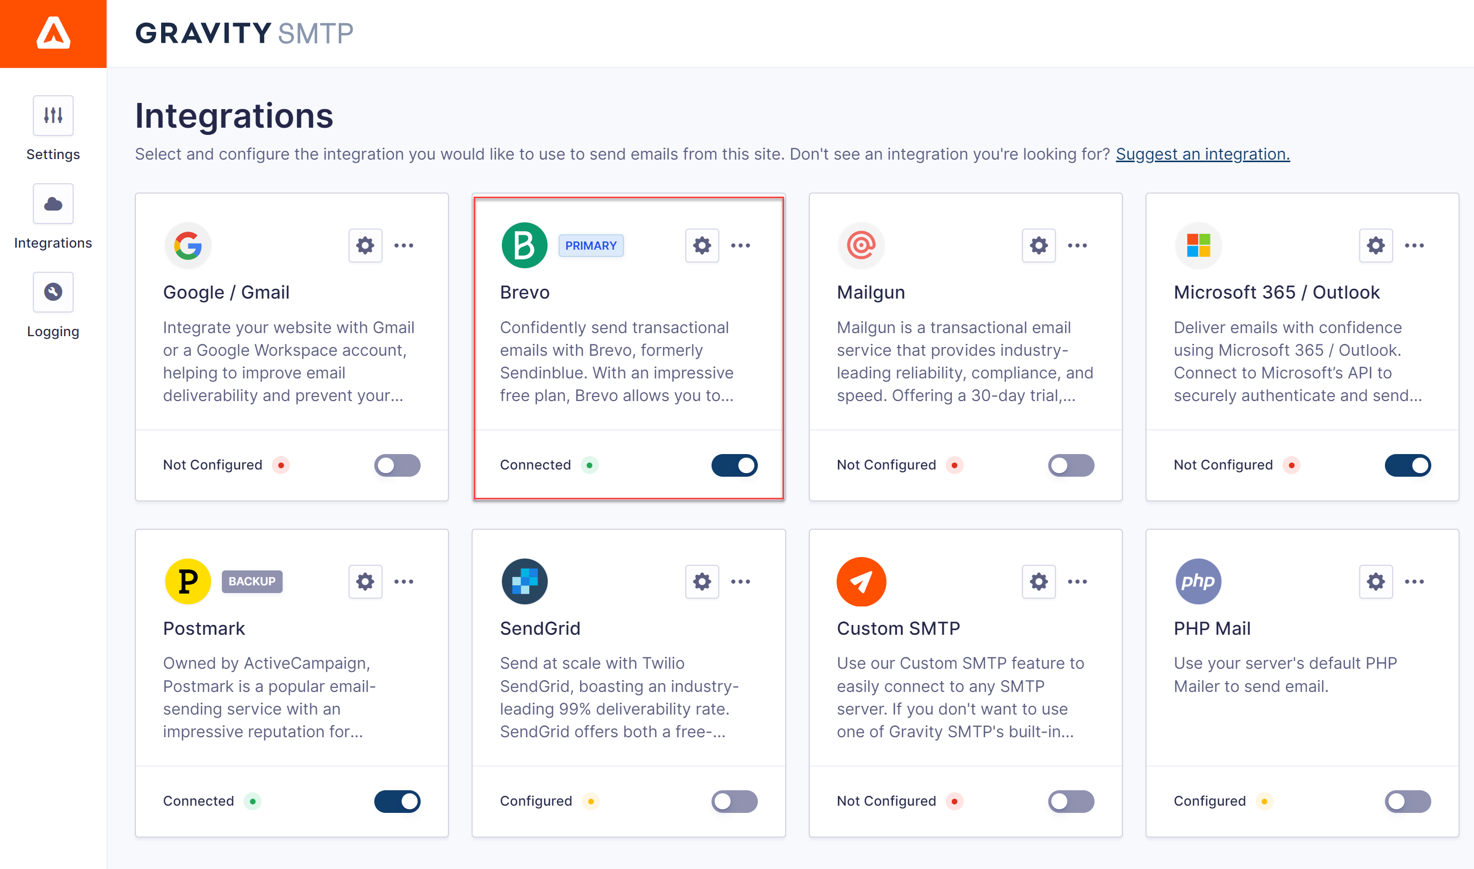The width and height of the screenshot is (1474, 869).
Task: Open the Integrations cloud icon
Action: click(54, 204)
